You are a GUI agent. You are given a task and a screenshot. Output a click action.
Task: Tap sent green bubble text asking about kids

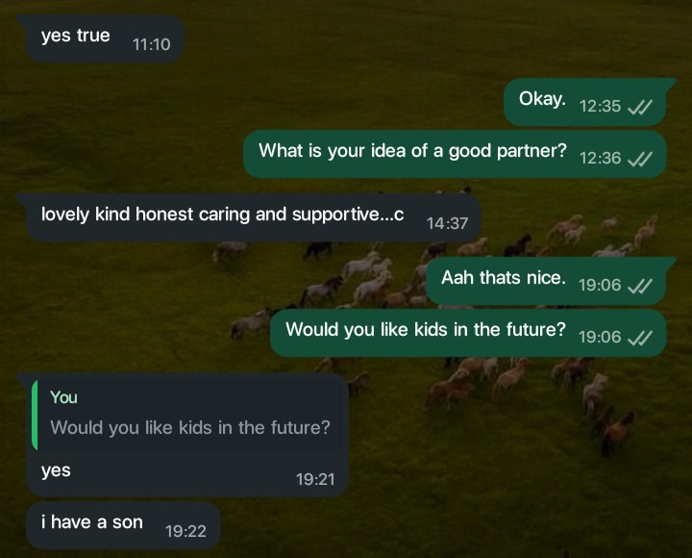tap(426, 330)
